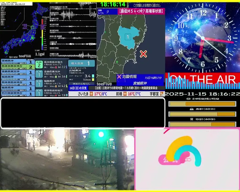Click the 16日(日)の天気 label
This screenshot has height=192, width=240.
click(78, 88)
